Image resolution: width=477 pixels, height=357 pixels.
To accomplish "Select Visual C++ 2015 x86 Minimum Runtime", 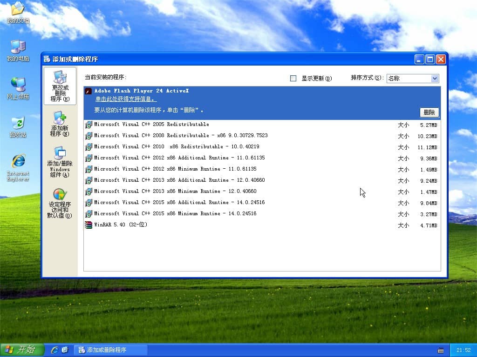I will (x=175, y=214).
